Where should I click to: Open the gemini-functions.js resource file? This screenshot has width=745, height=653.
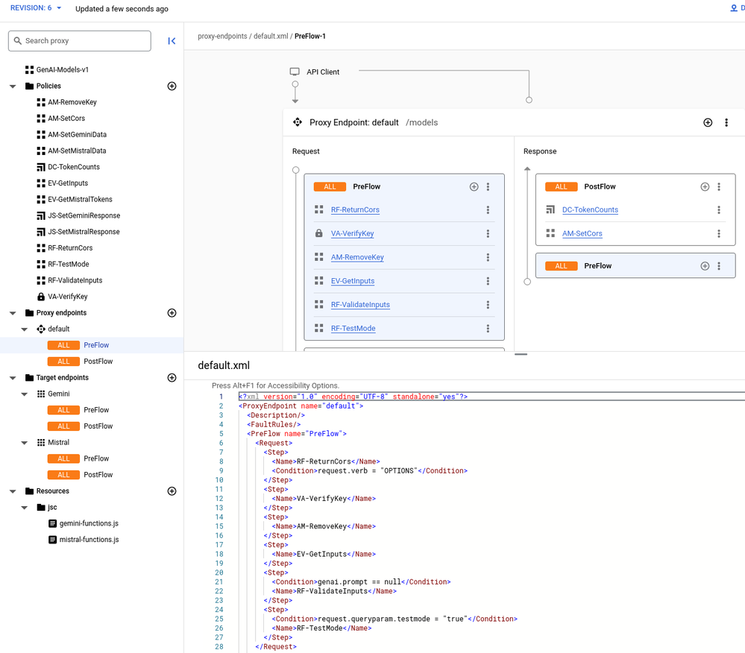point(89,523)
